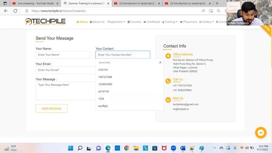
Task: Expand the Registration dropdown menu
Action: 116,22
